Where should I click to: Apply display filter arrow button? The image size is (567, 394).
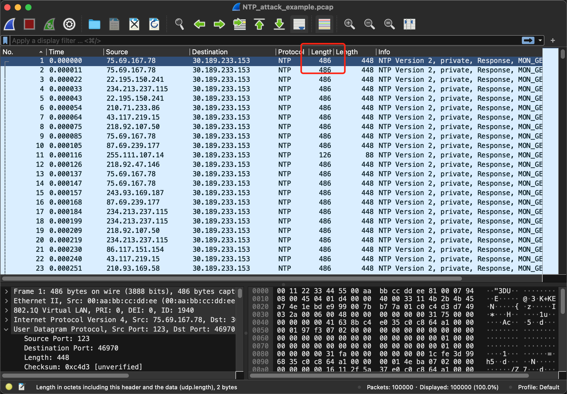click(x=528, y=40)
